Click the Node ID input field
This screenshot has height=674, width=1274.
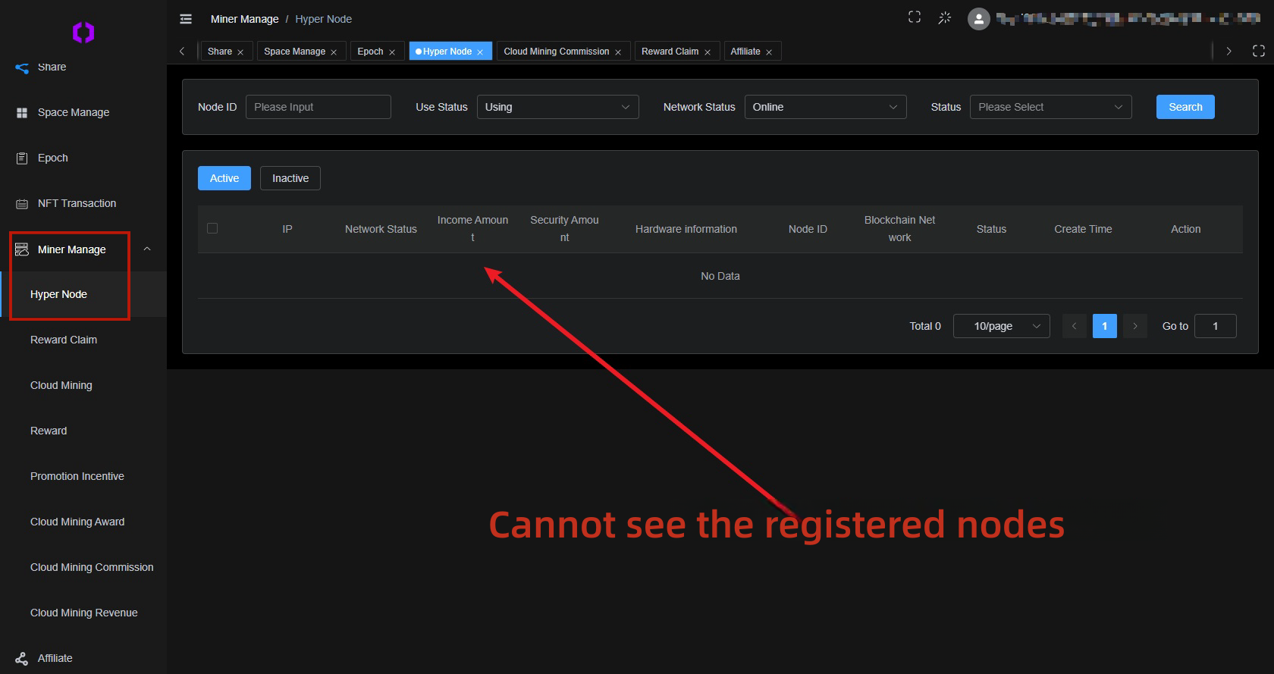318,107
